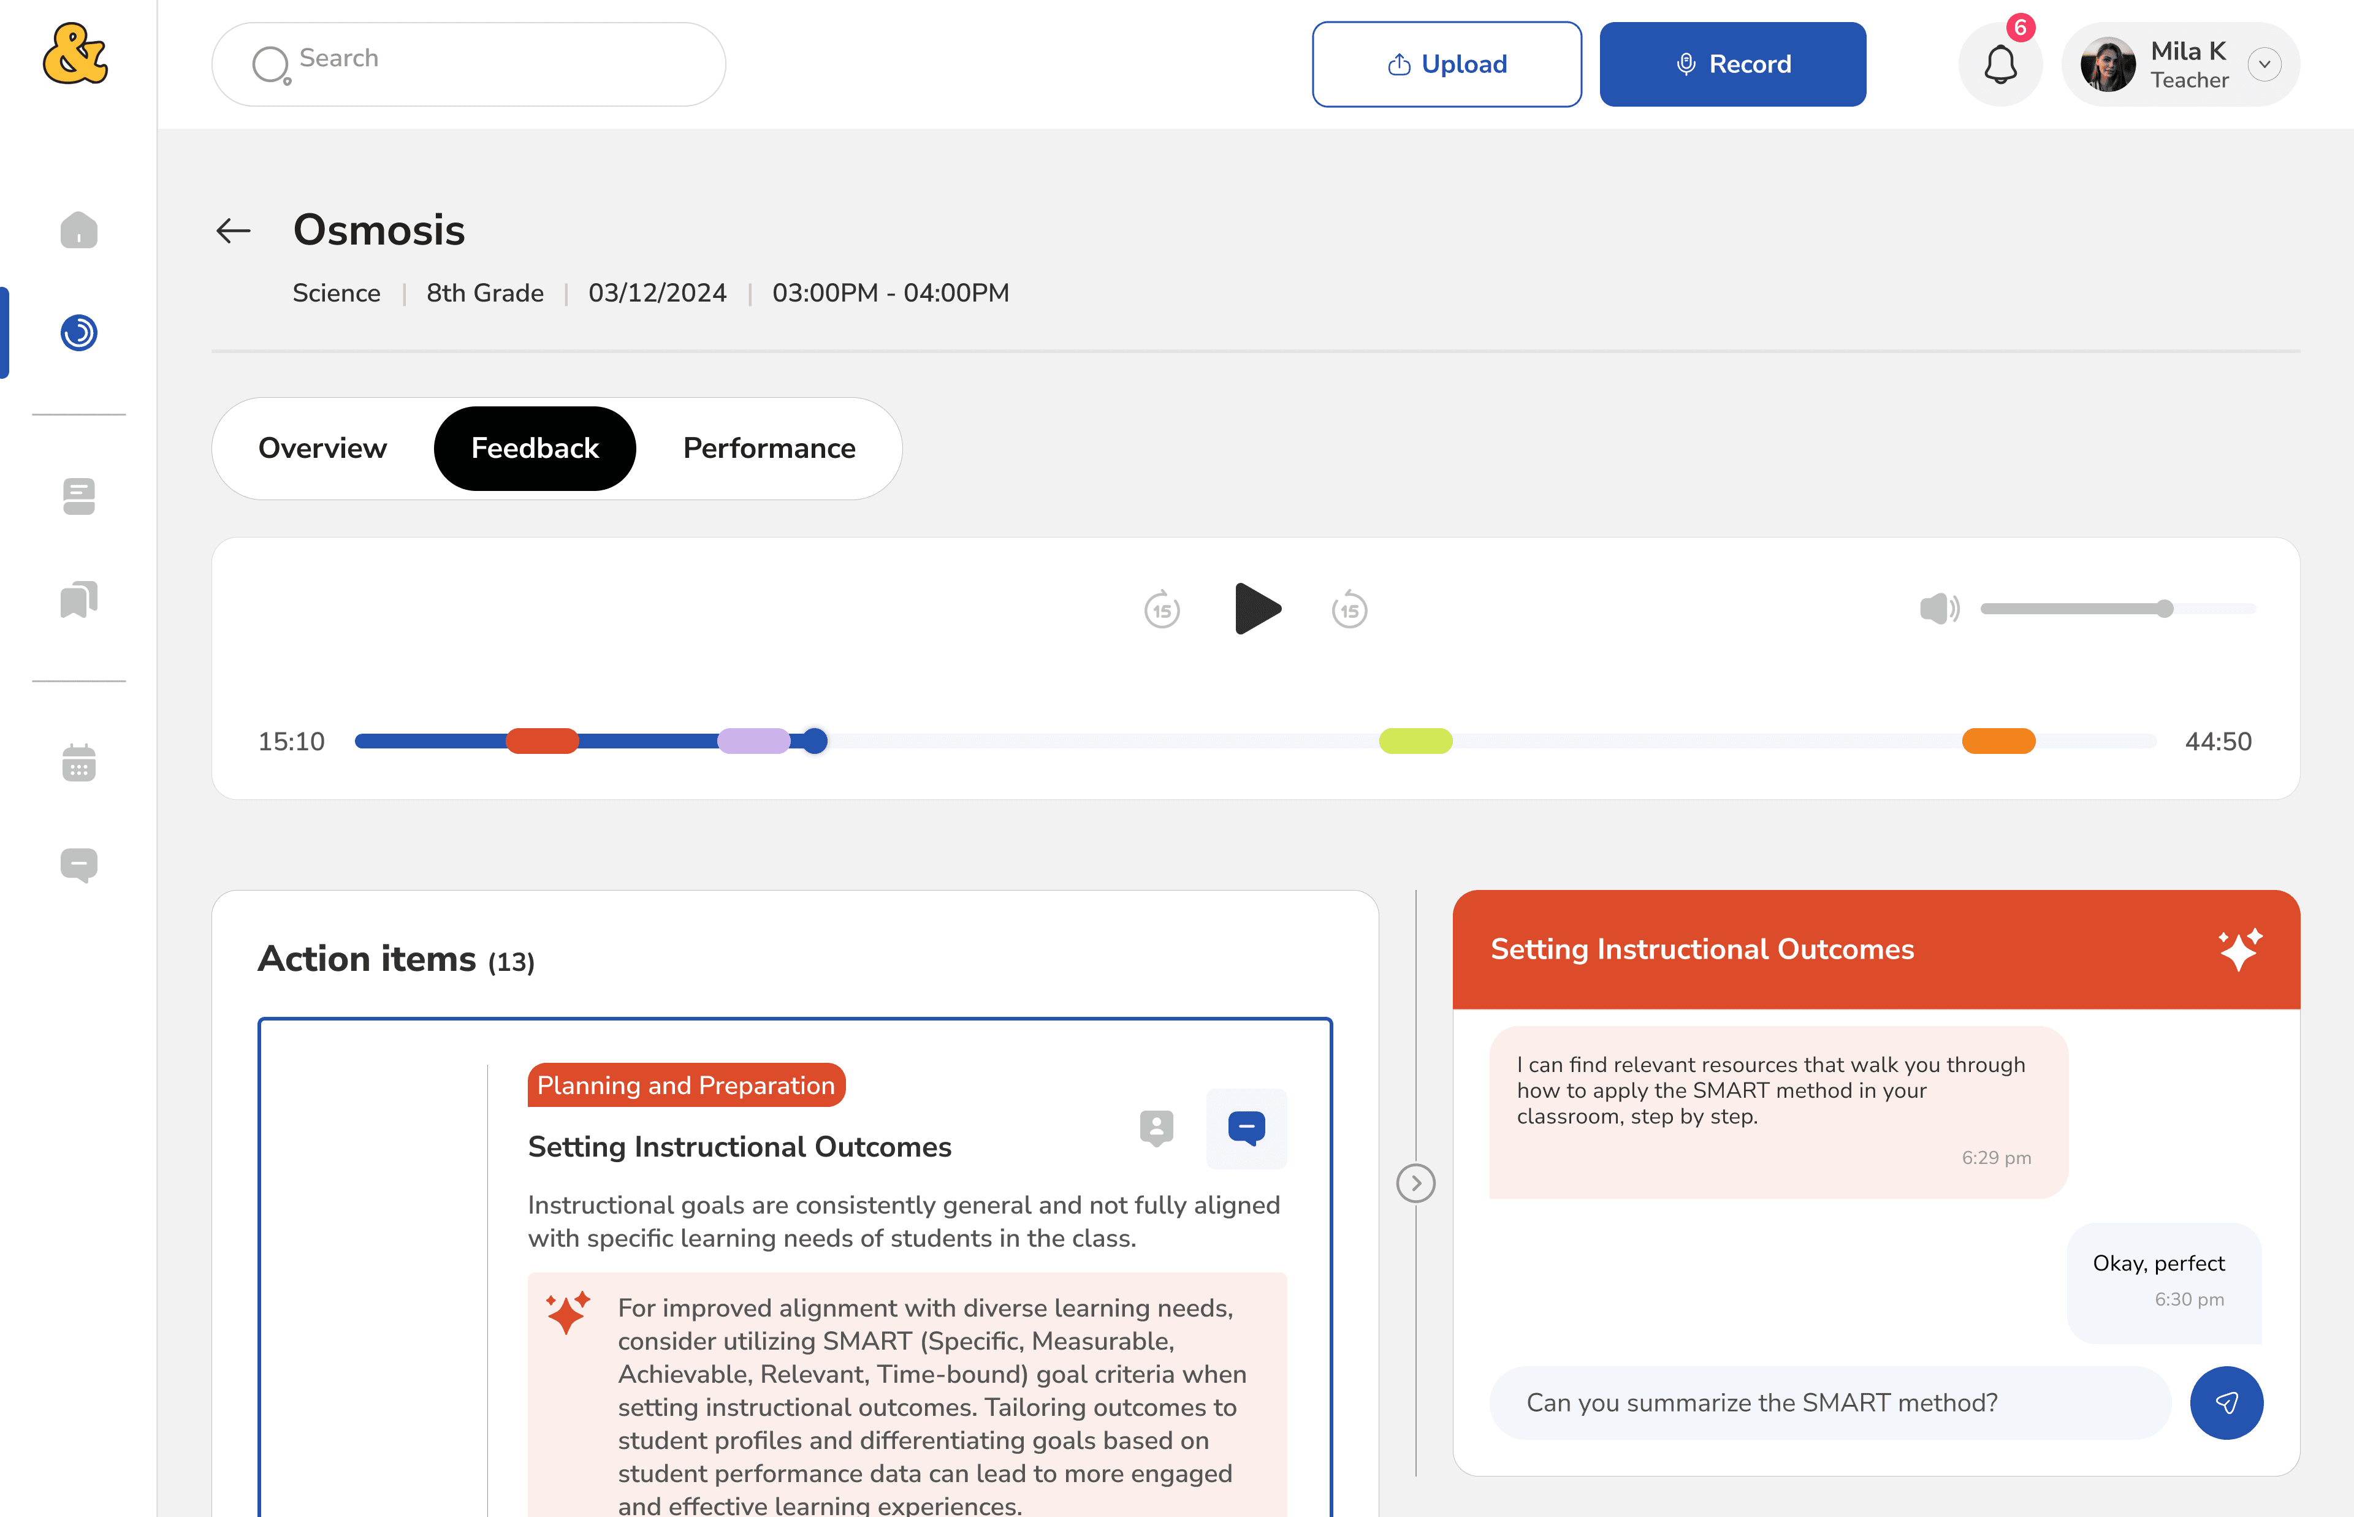Send the chat message with paper plane
Screen dimensions: 2354x1517
pyautogui.click(x=2226, y=1403)
